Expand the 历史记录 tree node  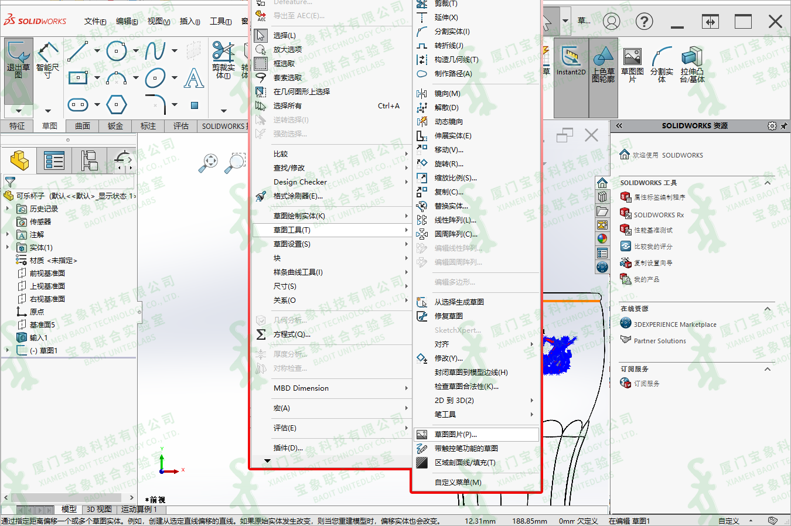(x=8, y=209)
